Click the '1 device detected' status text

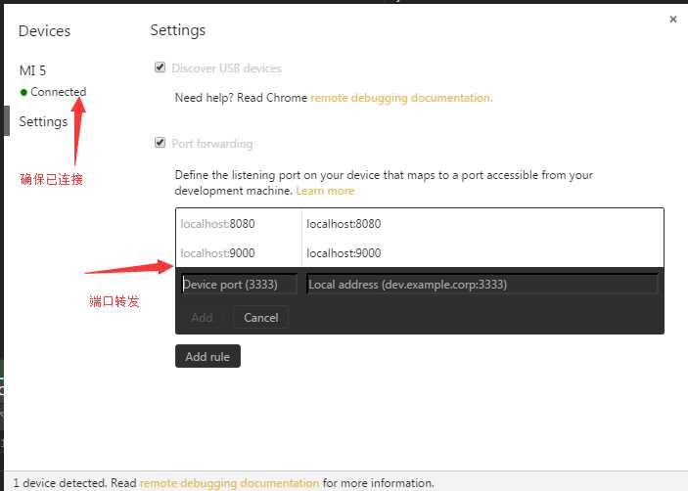point(60,483)
